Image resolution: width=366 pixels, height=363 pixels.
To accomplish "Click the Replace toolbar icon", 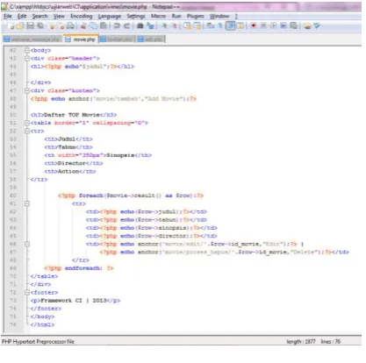I will 150,26.
